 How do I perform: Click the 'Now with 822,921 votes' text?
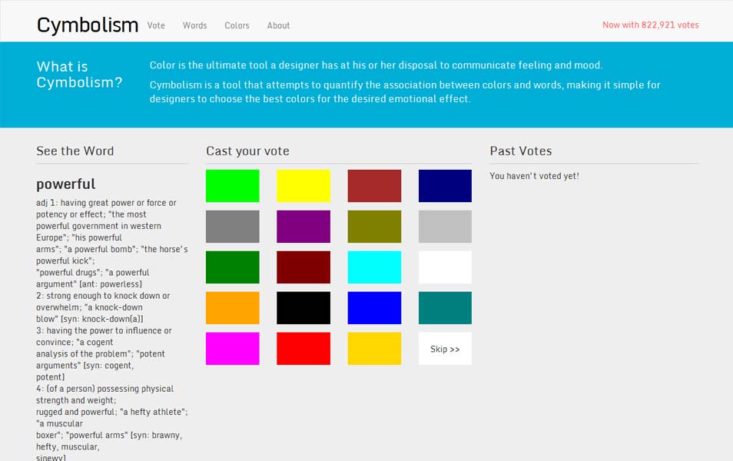651,25
